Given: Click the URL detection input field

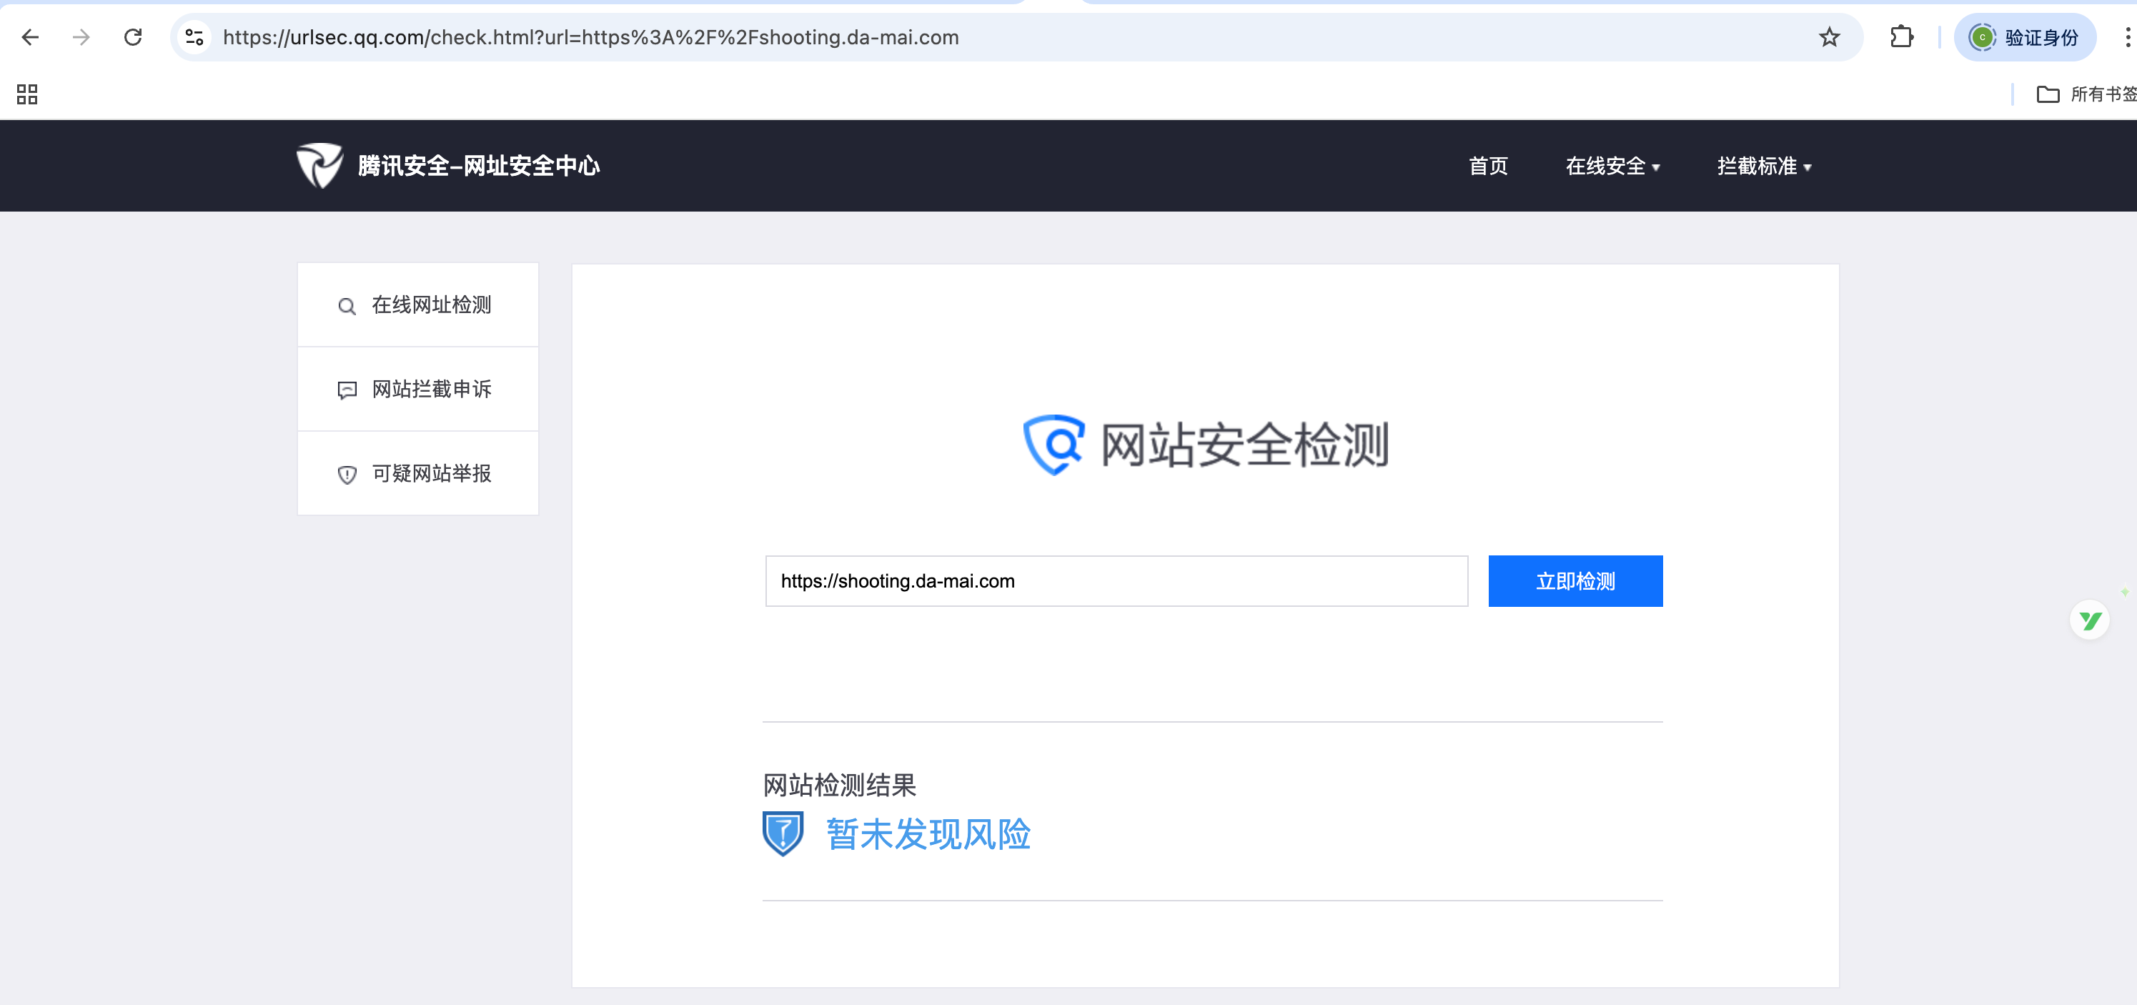Looking at the screenshot, I should (1116, 581).
